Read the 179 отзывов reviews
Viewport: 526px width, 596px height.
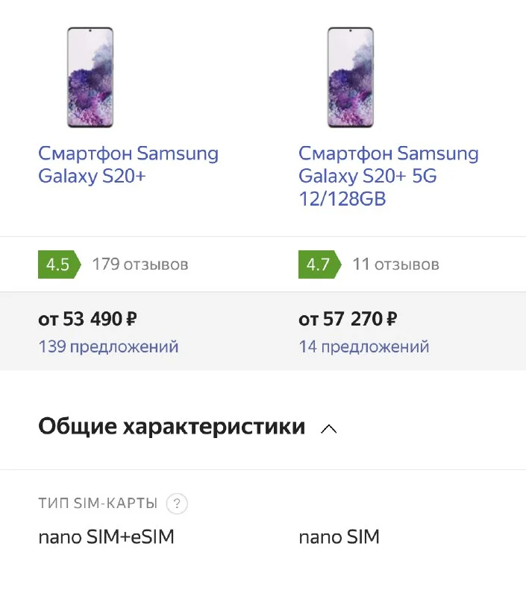[140, 264]
